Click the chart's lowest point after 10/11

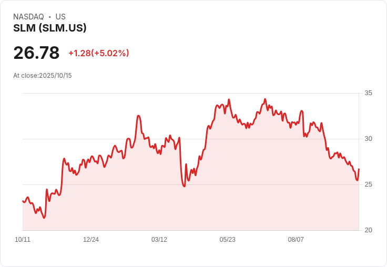click(44, 218)
